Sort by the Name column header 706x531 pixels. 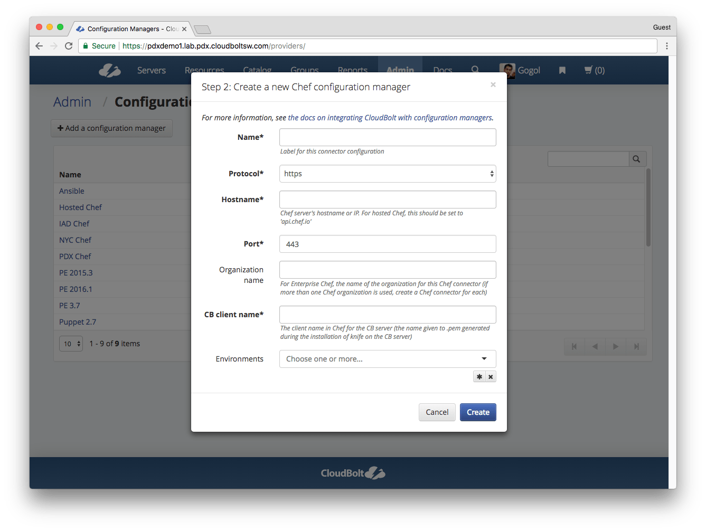(x=70, y=175)
